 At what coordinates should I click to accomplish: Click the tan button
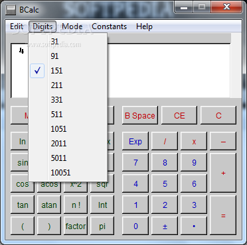coord(23,205)
